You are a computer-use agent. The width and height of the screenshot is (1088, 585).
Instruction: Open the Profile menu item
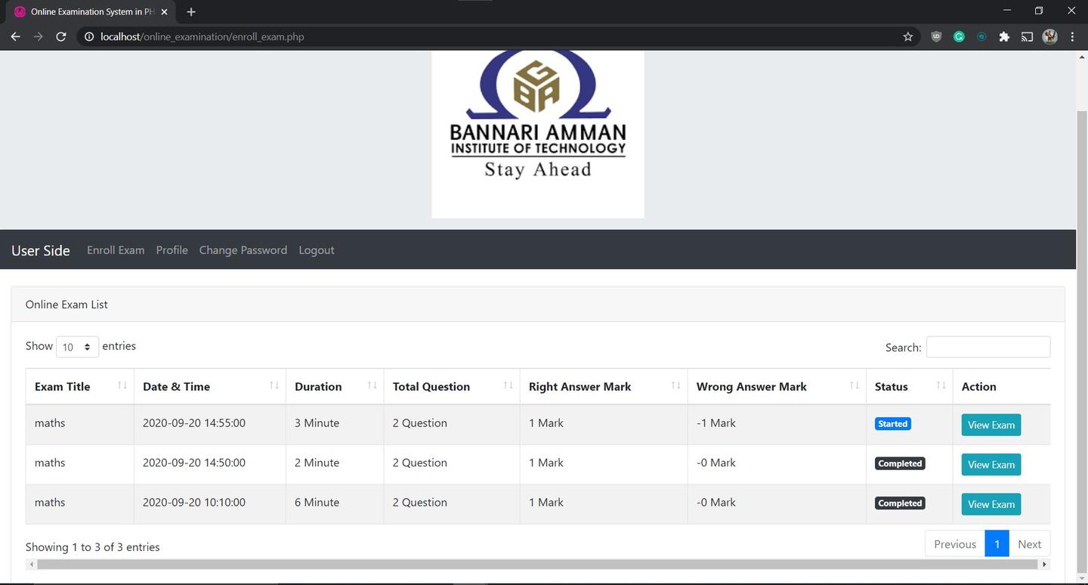(x=172, y=250)
